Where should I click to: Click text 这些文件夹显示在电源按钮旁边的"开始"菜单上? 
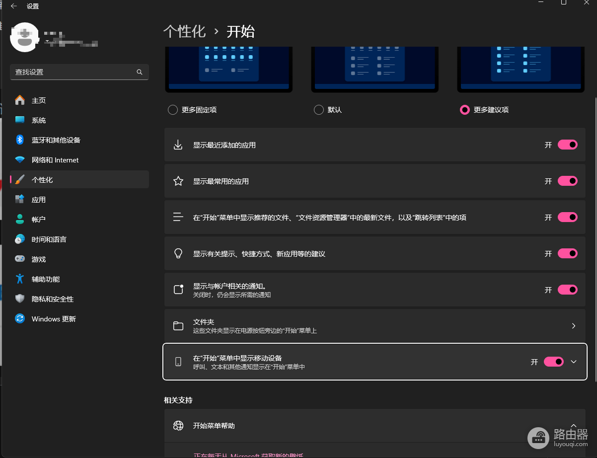[x=255, y=331]
